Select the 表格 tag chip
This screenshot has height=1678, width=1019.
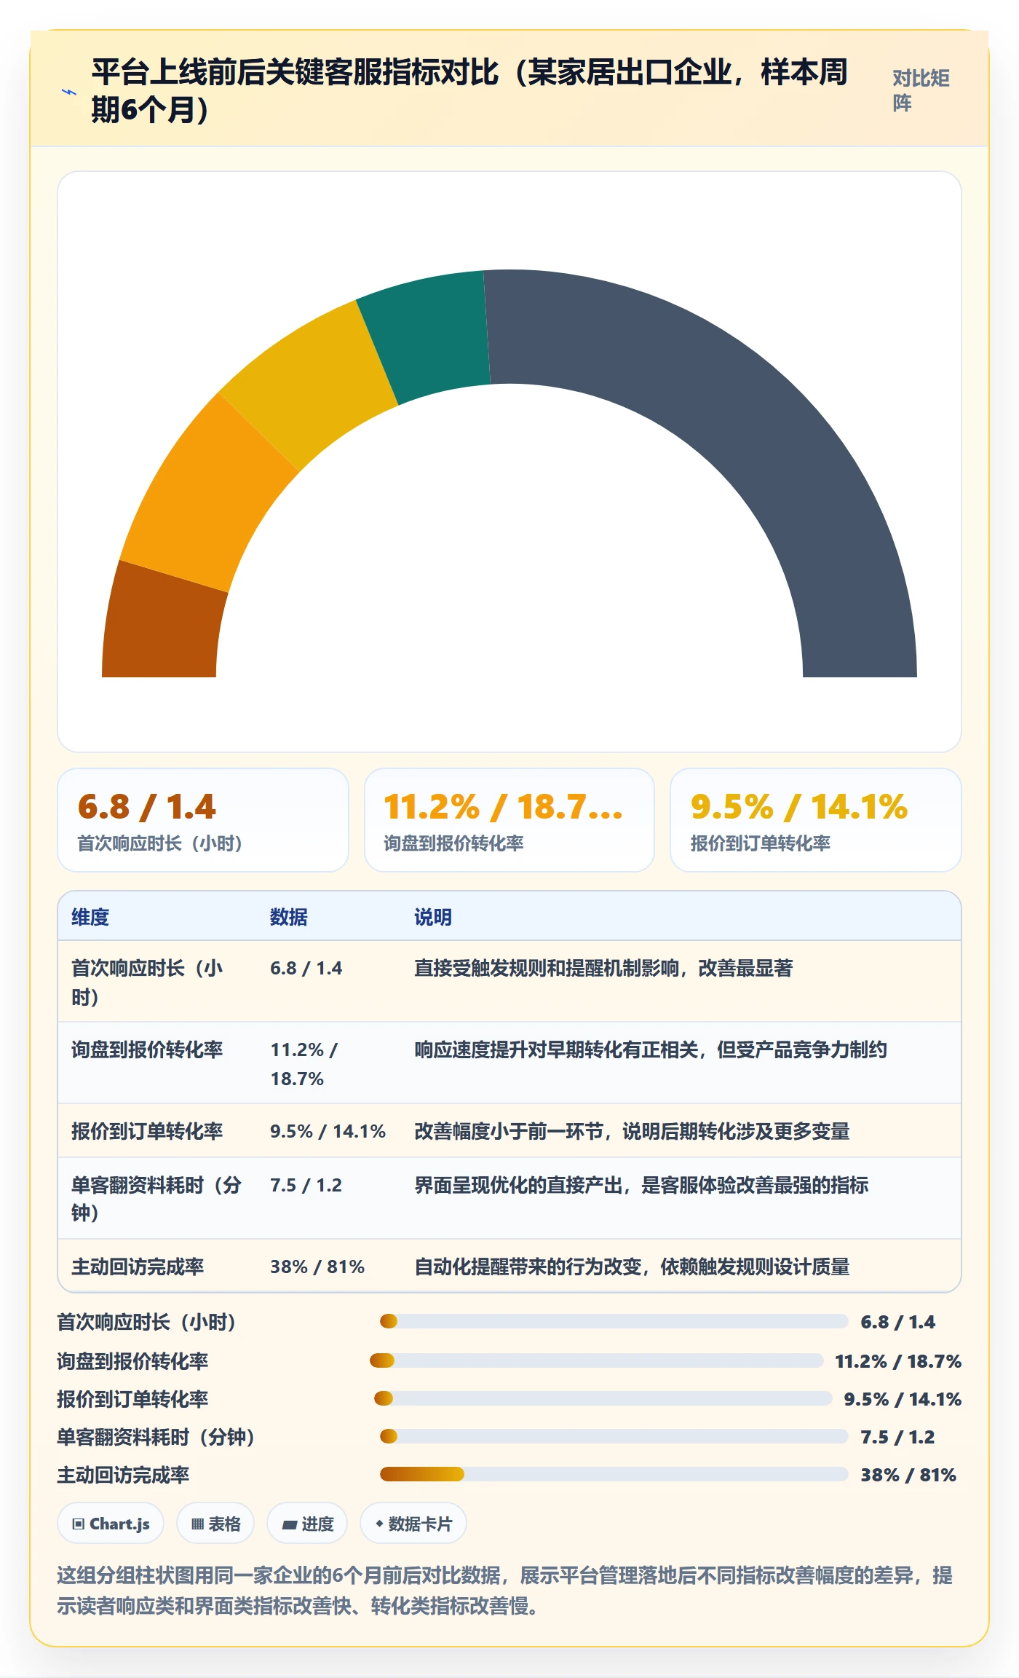click(x=215, y=1523)
